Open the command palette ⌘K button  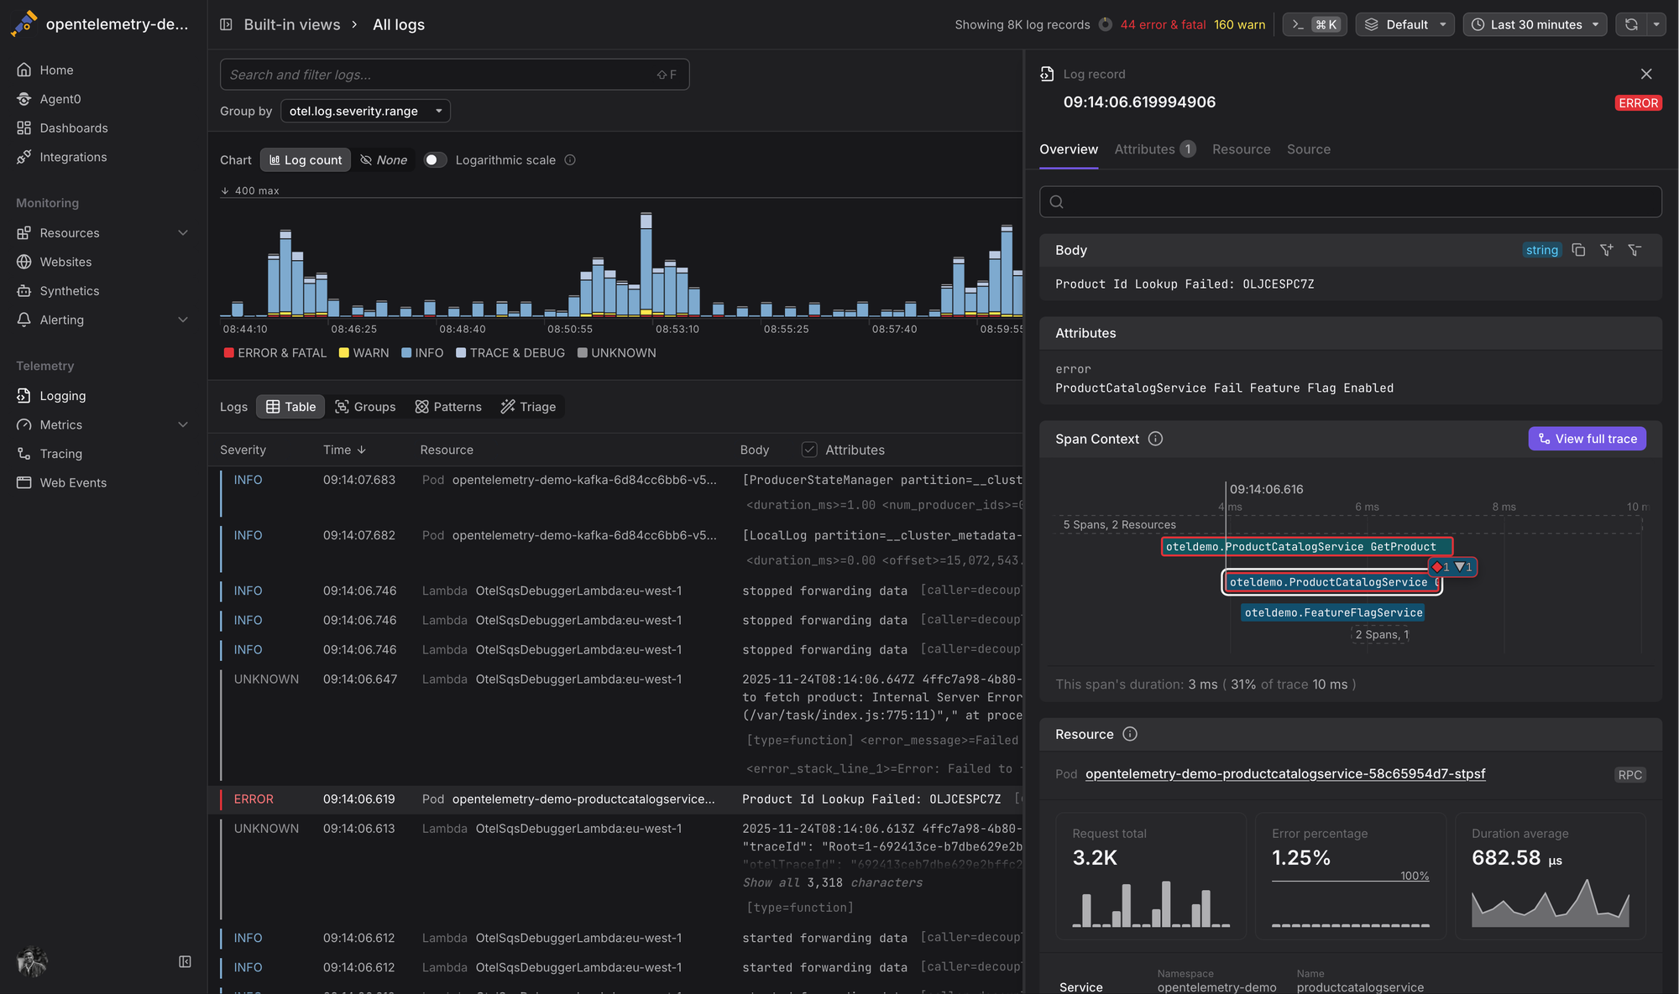[1315, 24]
